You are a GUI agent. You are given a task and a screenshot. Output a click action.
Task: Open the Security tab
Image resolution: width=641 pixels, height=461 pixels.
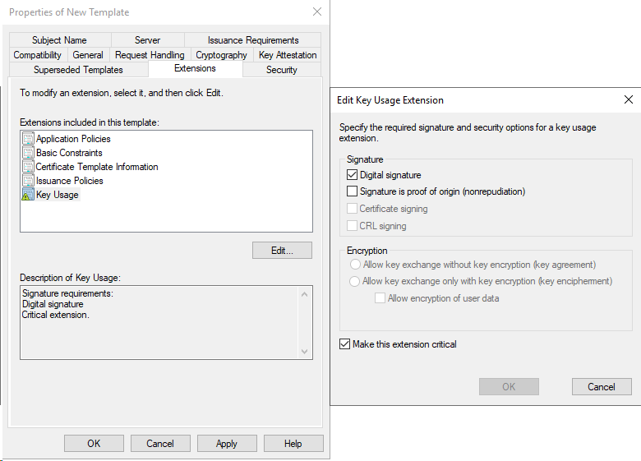tap(282, 70)
